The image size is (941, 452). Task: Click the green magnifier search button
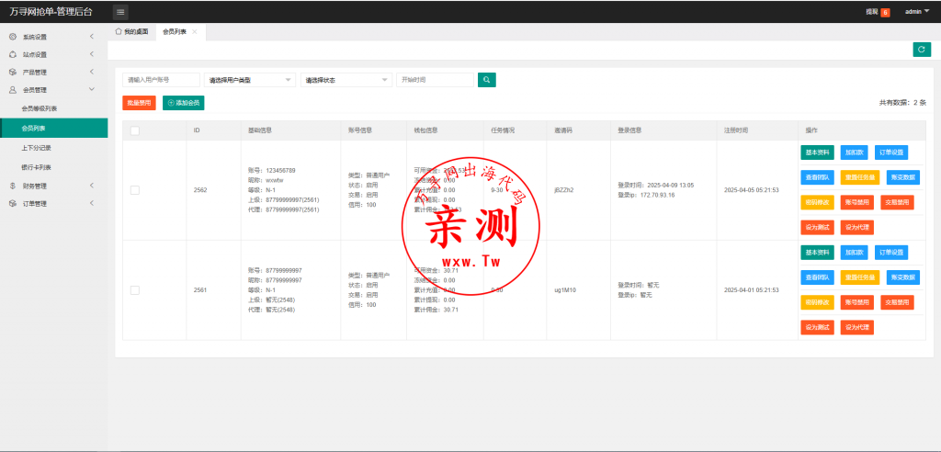point(487,80)
